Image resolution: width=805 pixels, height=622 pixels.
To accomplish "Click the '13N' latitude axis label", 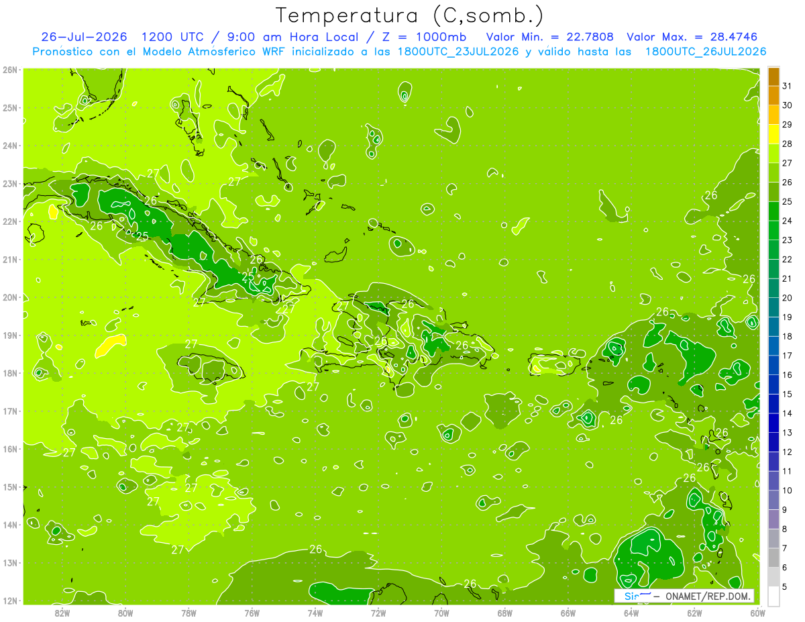I will [9, 563].
